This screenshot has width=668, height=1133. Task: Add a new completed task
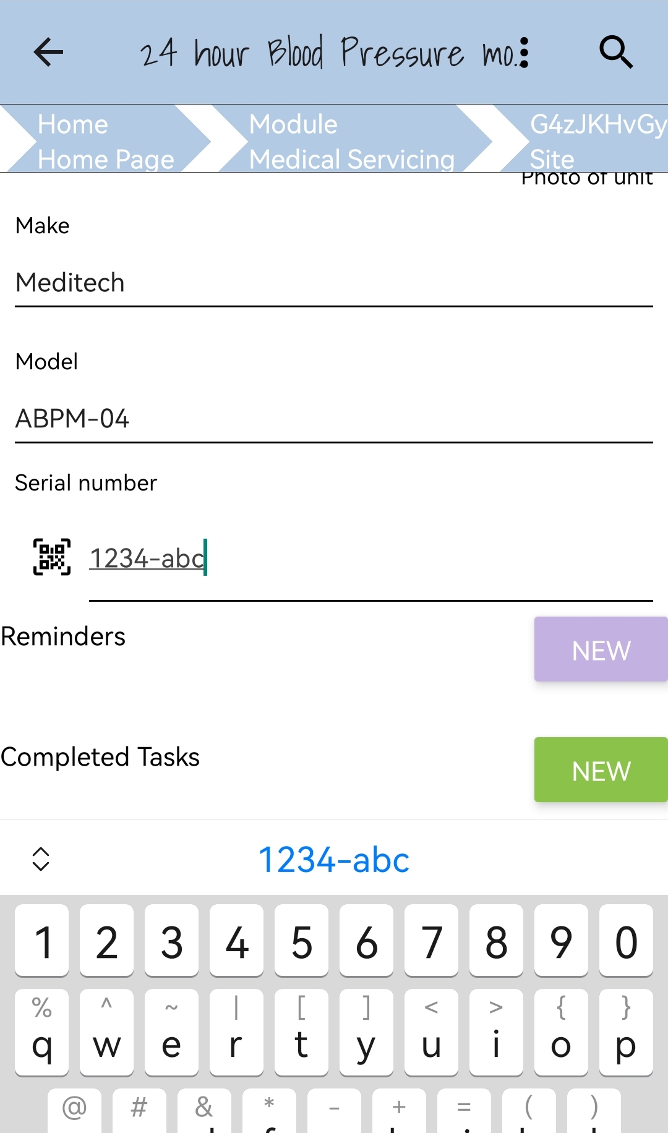tap(601, 770)
